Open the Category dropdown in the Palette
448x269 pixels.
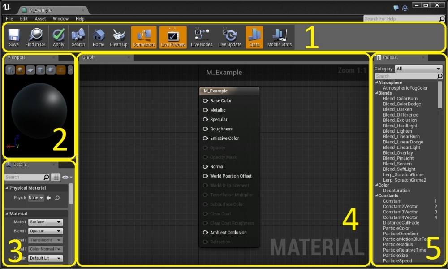(418, 69)
